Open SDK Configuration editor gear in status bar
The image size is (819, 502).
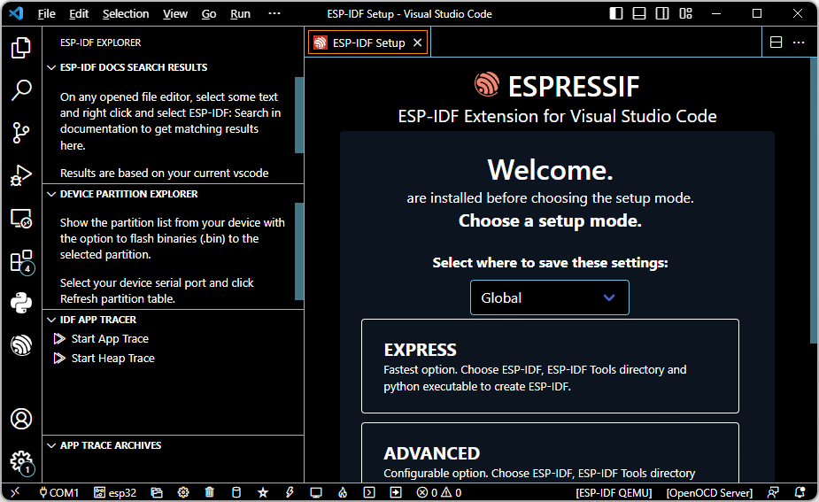click(182, 492)
